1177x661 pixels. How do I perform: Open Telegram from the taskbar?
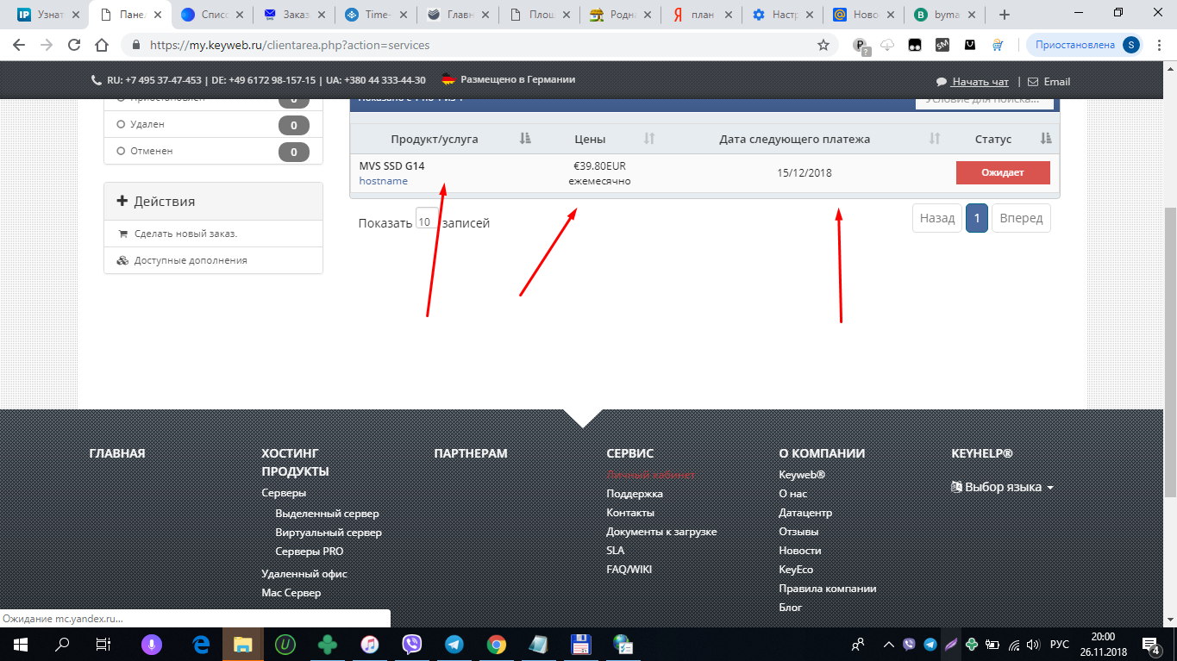pos(454,644)
